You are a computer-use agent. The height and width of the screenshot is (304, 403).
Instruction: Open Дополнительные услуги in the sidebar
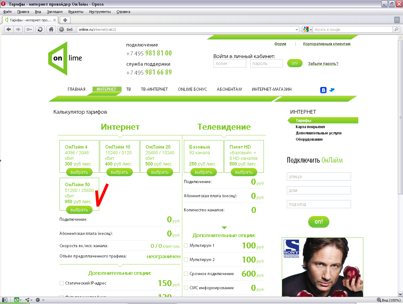tap(319, 133)
